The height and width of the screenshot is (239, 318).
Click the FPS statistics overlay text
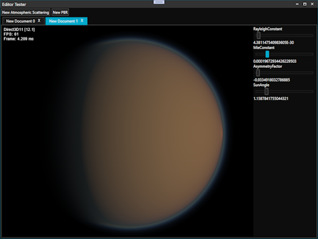[x=11, y=34]
